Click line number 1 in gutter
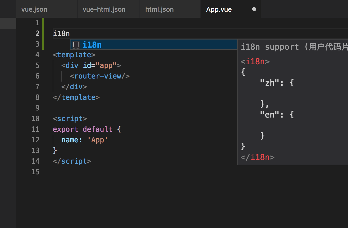The height and width of the screenshot is (228, 348). [38, 23]
